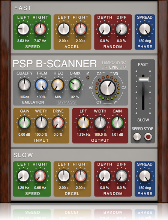Click the Input Drive knob
This screenshot has height=220, width=168.
click(58, 123)
